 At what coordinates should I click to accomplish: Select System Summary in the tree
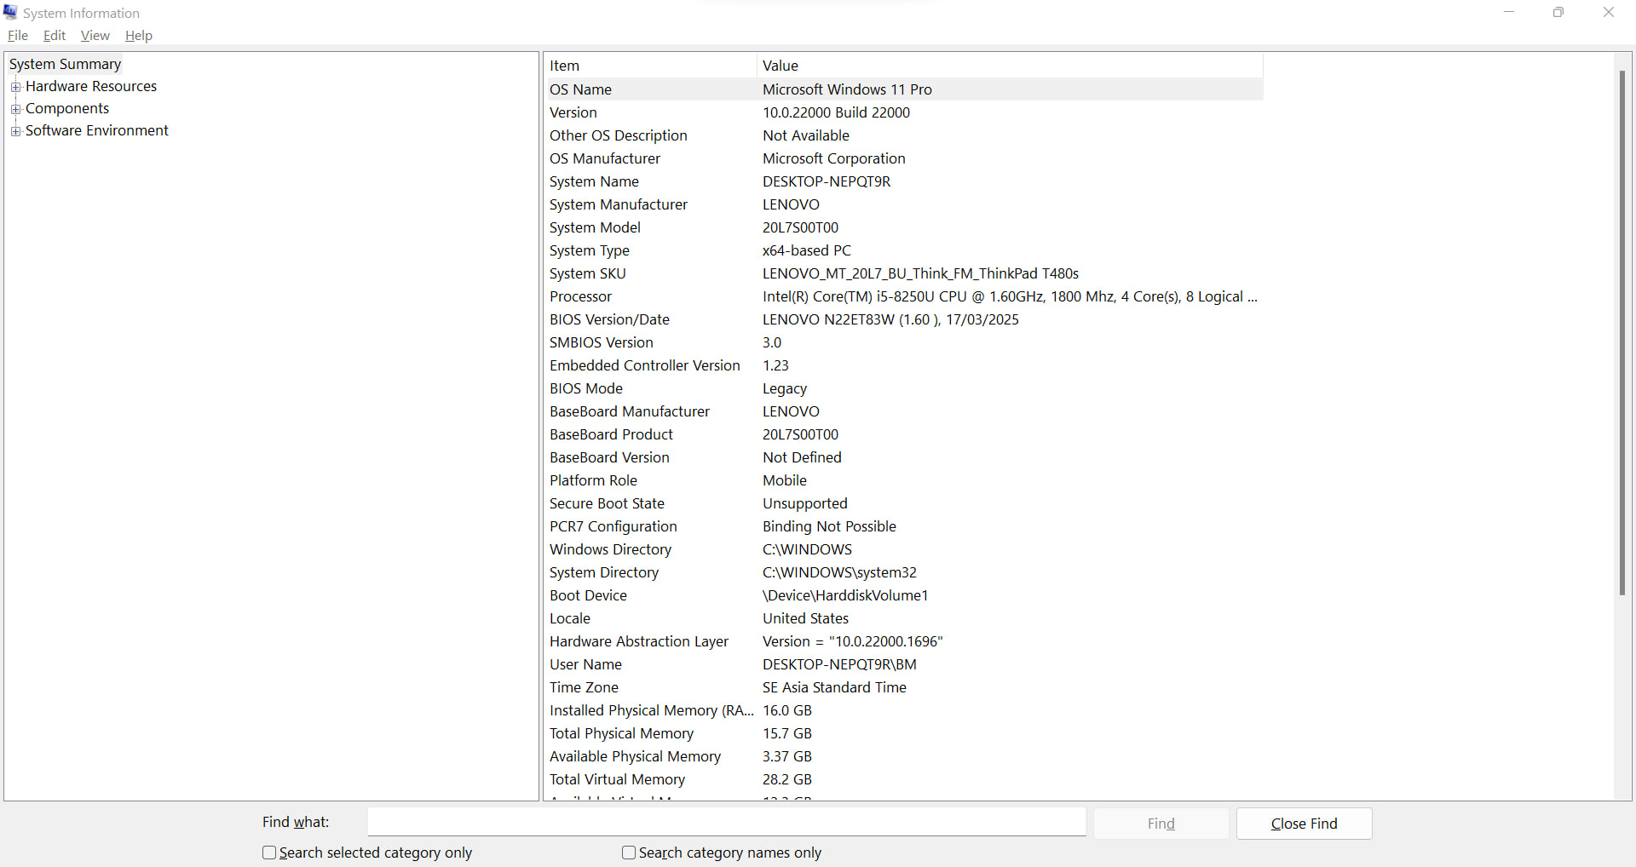click(x=65, y=64)
